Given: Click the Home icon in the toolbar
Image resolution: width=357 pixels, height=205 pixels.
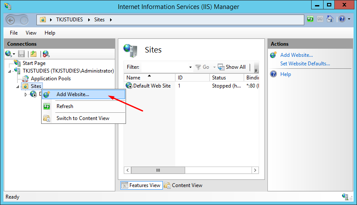Looking at the screenshot, I should (330, 19).
